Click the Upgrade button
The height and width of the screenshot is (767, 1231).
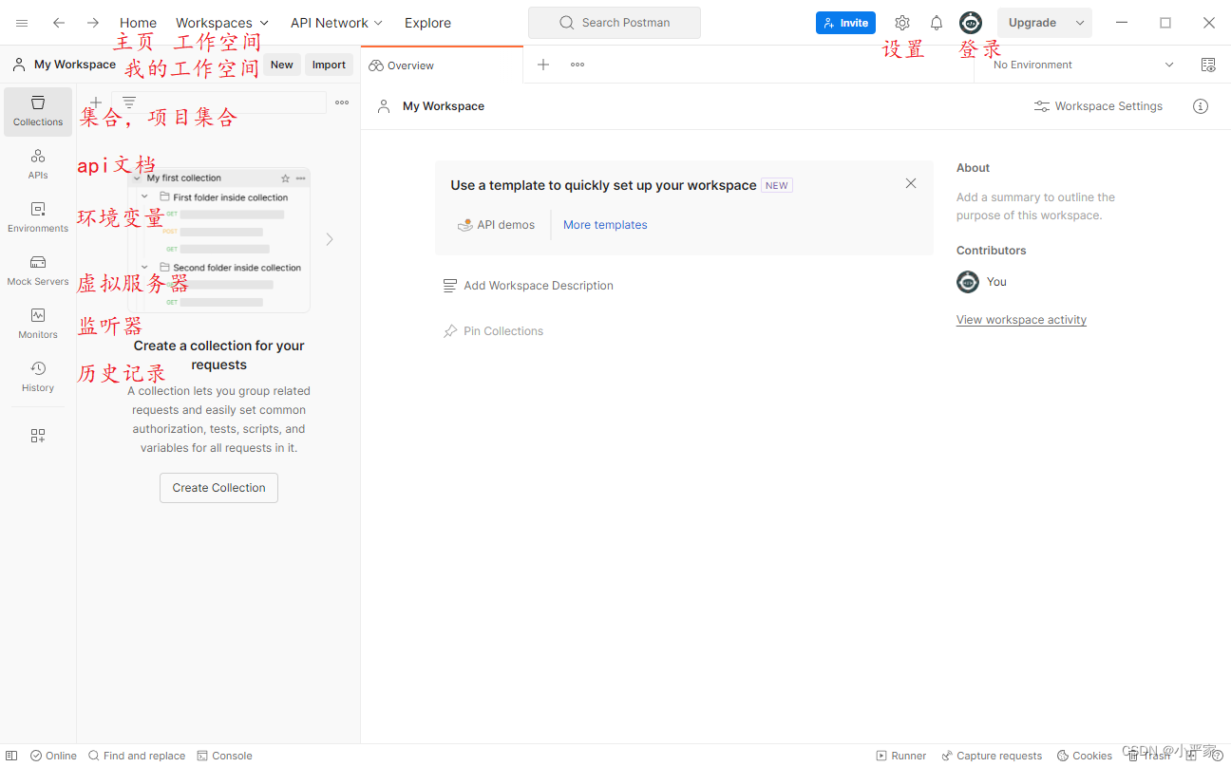point(1032,23)
